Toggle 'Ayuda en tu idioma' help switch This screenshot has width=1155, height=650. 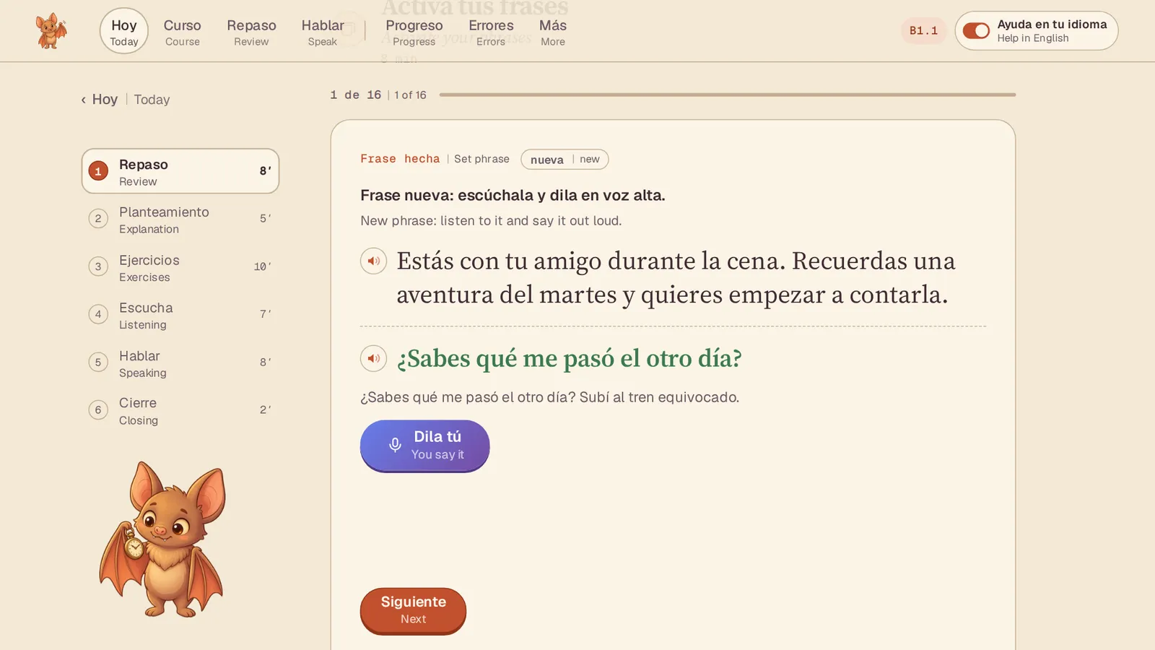(976, 31)
